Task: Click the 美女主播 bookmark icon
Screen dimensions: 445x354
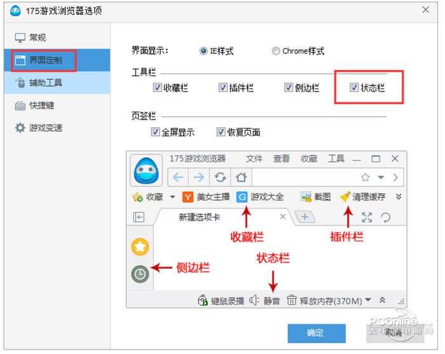Action: pyautogui.click(x=188, y=197)
